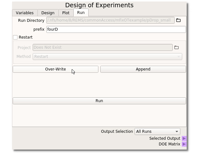Open the Method dropdown showing Restart
This screenshot has width=200, height=153.
point(107,57)
